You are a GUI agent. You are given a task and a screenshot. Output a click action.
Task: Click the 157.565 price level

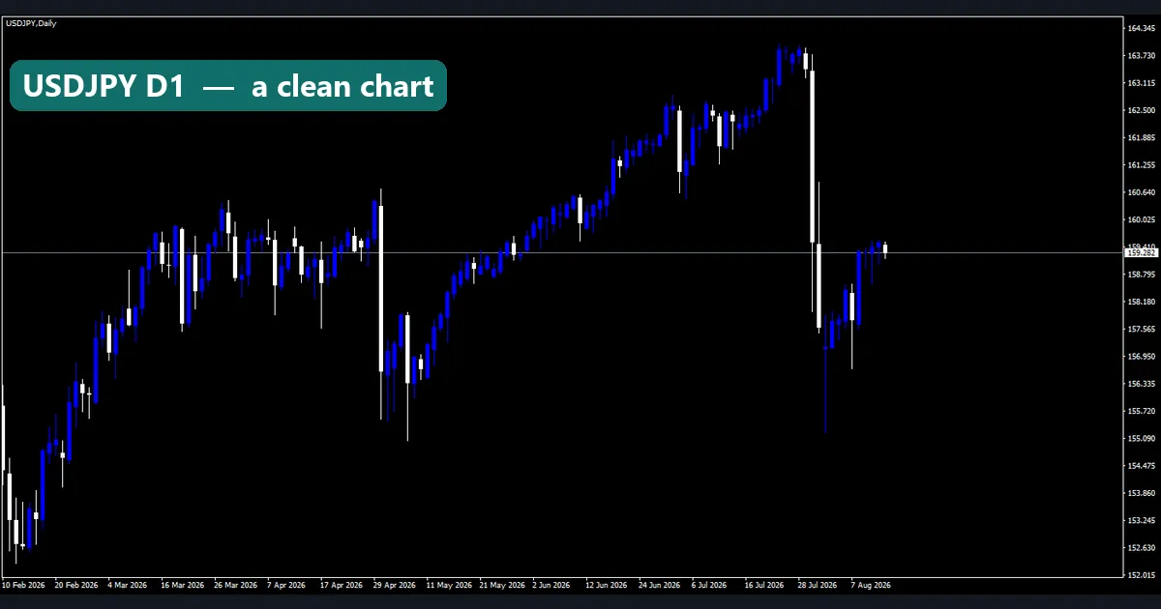click(x=1142, y=329)
